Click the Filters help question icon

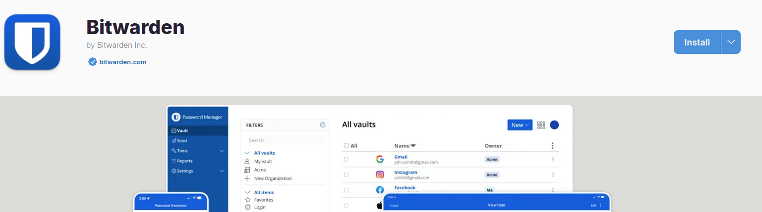pyautogui.click(x=323, y=125)
